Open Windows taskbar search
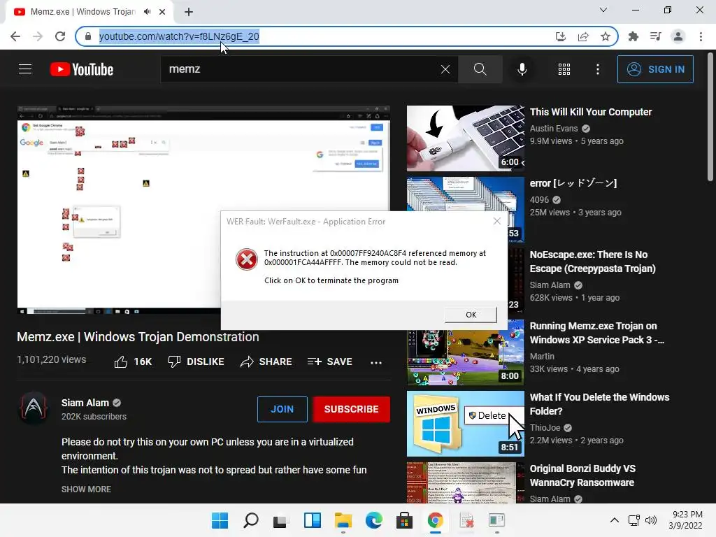This screenshot has height=537, width=716. coord(251,520)
